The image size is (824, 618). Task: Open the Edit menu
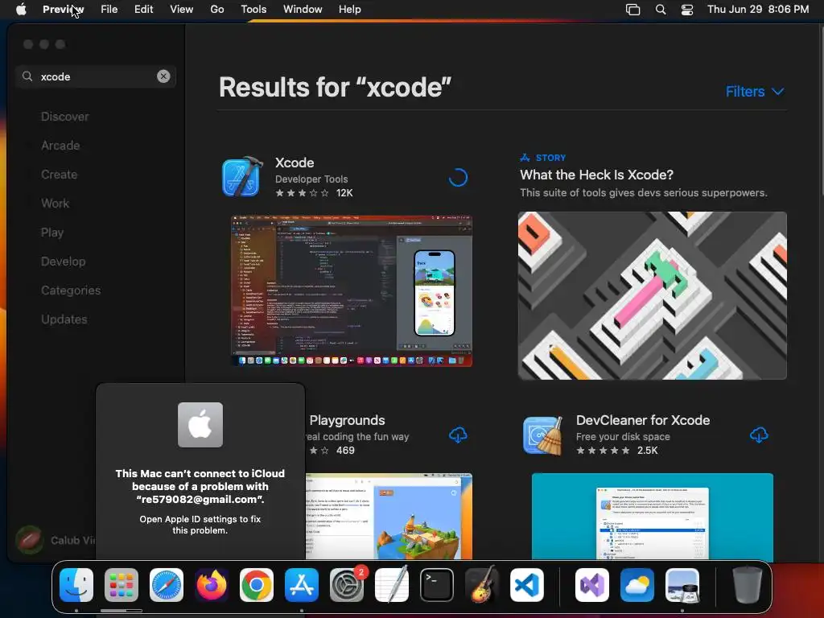(x=143, y=10)
